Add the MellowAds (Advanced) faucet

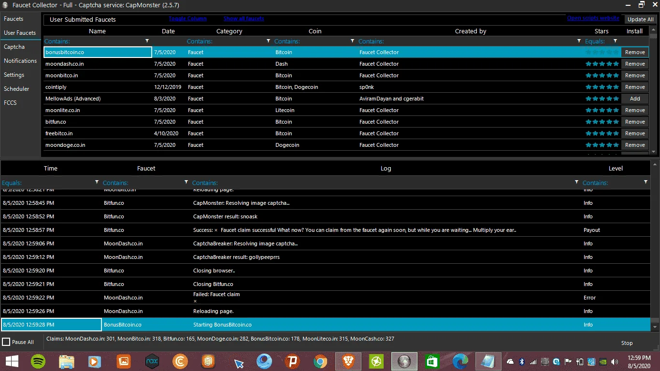tap(635, 99)
